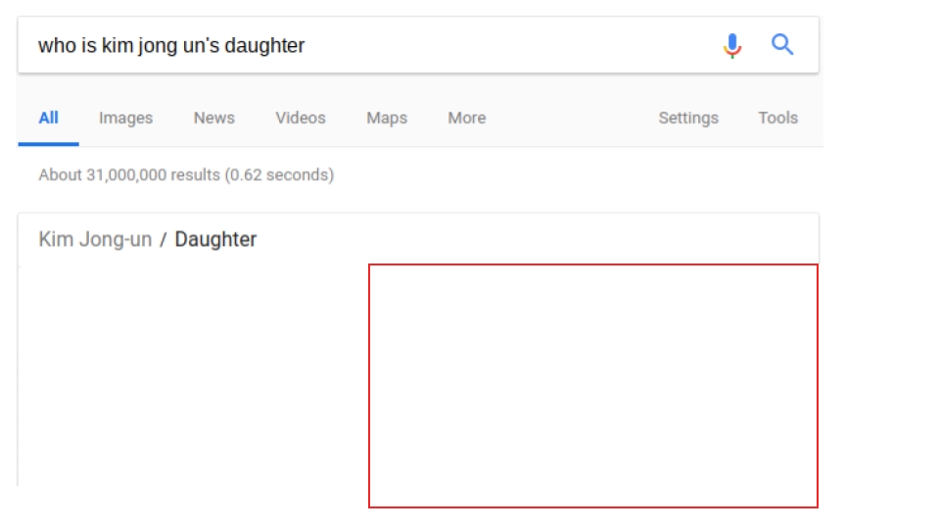Open the Kim Jong-un breadcrumb link

click(x=95, y=239)
